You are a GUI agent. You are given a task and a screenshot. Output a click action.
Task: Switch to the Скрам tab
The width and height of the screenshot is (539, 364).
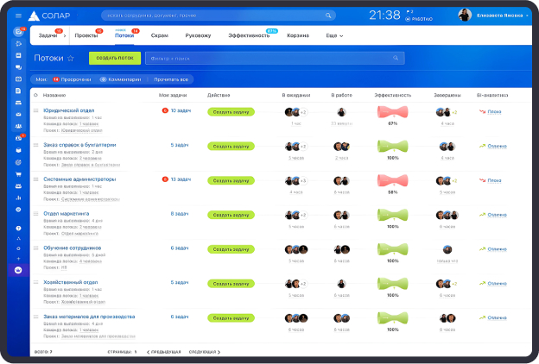pos(160,35)
